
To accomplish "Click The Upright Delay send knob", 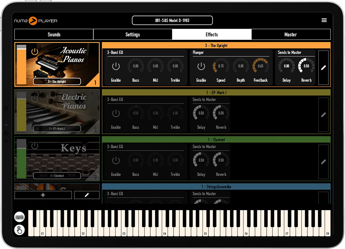I will click(x=287, y=66).
